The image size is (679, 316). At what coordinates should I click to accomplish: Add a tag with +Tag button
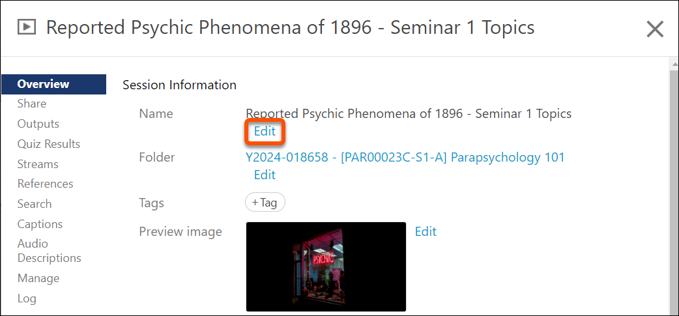(x=265, y=203)
